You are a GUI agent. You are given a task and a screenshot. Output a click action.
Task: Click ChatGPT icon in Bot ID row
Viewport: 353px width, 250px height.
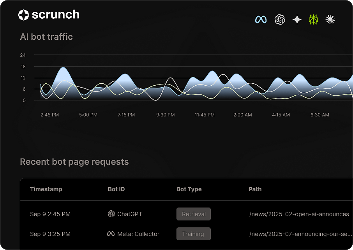tap(111, 214)
